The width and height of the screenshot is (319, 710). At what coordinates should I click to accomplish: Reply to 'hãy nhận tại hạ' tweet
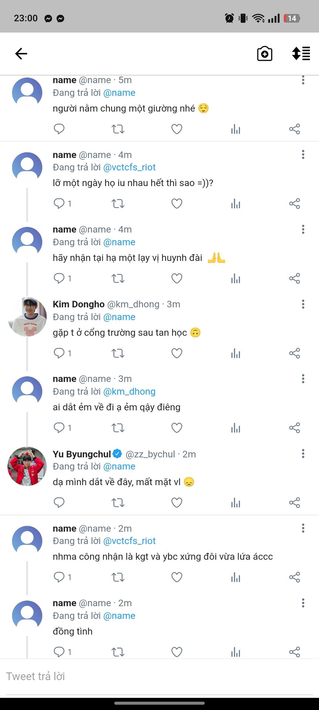point(59,278)
